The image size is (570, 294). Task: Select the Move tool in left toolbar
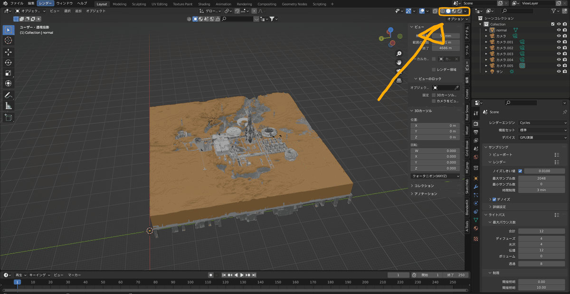click(8, 52)
